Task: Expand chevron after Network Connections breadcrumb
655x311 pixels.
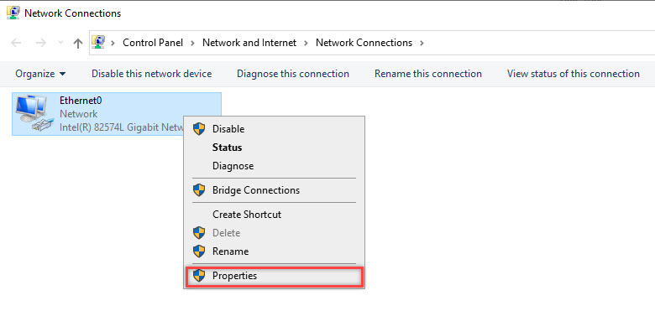Action: tap(422, 43)
